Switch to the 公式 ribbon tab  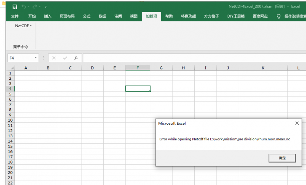pyautogui.click(x=86, y=16)
